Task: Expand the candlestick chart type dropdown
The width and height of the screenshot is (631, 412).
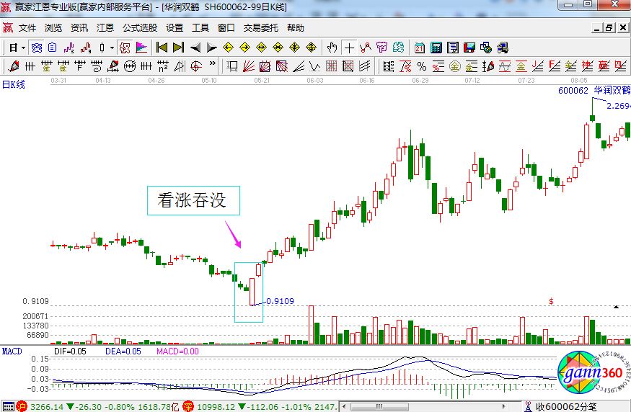Action: (111, 48)
